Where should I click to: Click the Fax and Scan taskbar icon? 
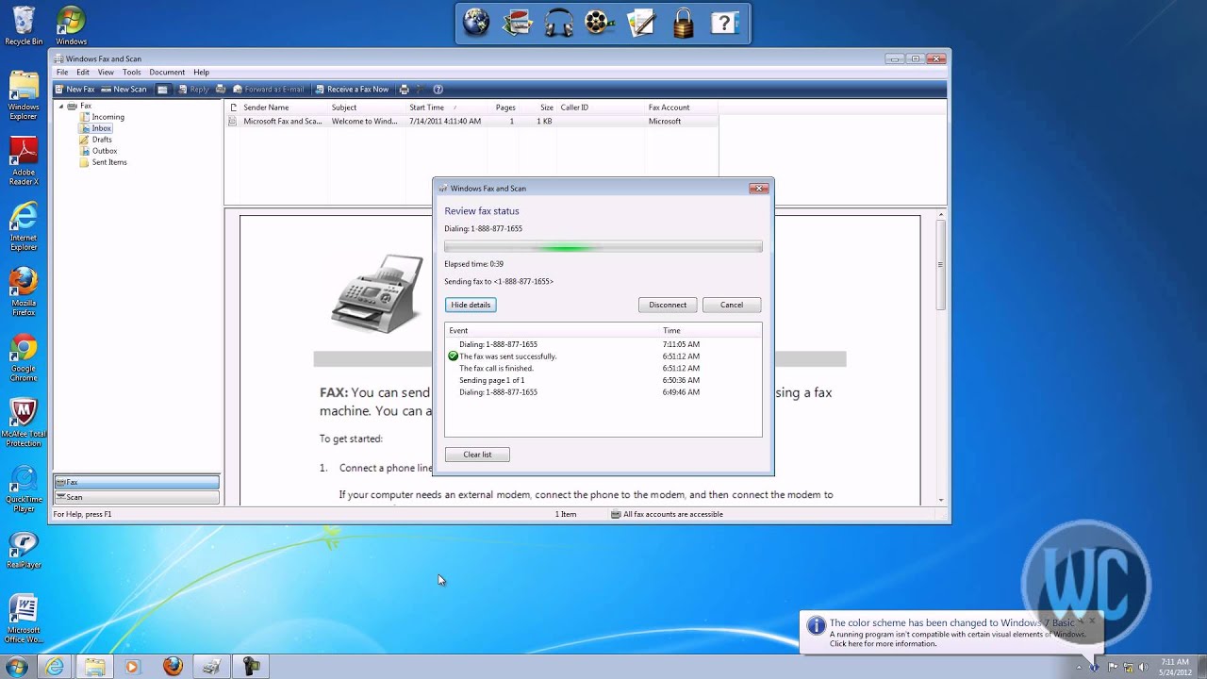[212, 667]
